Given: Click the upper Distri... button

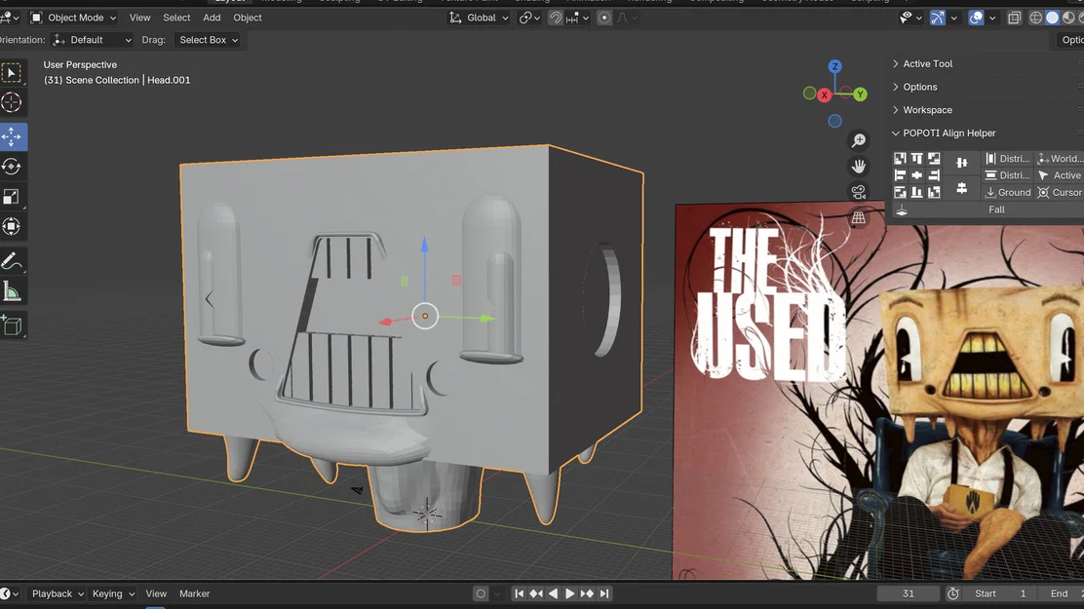Looking at the screenshot, I should click(x=1007, y=158).
